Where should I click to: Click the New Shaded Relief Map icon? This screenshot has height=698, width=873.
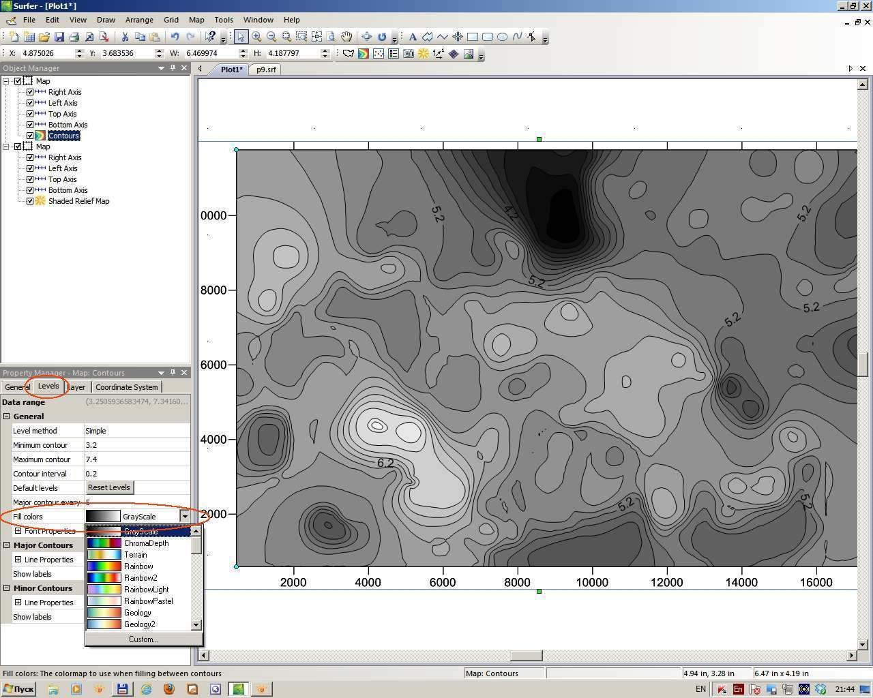424,53
